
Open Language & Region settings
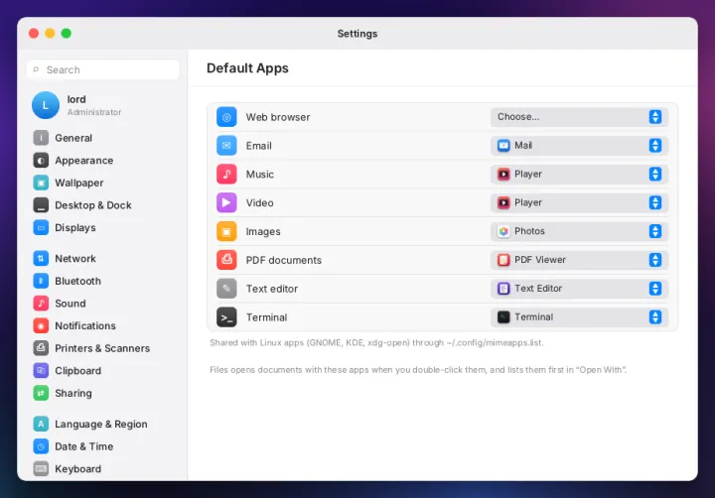click(104, 424)
